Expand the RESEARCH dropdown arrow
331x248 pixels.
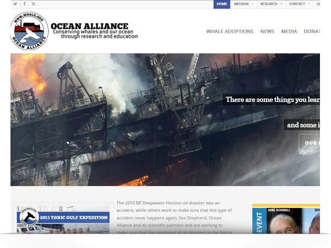(281, 4)
